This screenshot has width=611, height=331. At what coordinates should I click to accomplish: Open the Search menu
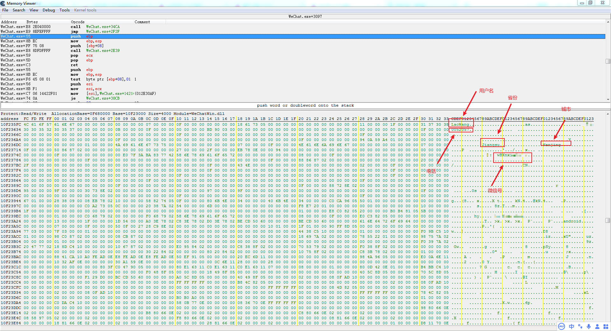(19, 10)
